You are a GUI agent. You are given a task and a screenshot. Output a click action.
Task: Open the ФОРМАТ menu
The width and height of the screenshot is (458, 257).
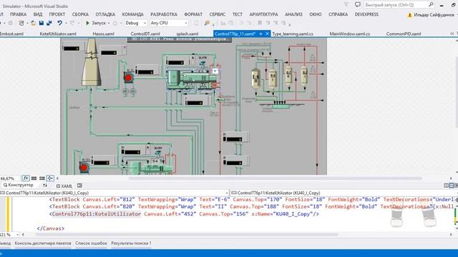click(x=193, y=14)
